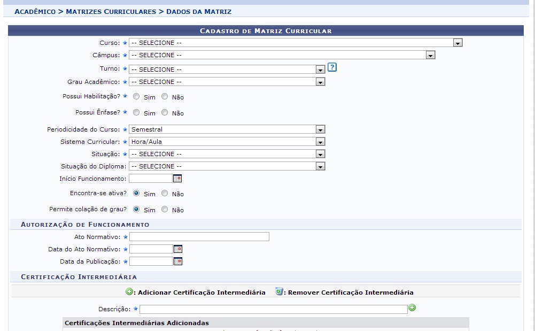Open the Curso dropdown
Image resolution: width=535 pixels, height=331 pixels.
[x=457, y=42]
